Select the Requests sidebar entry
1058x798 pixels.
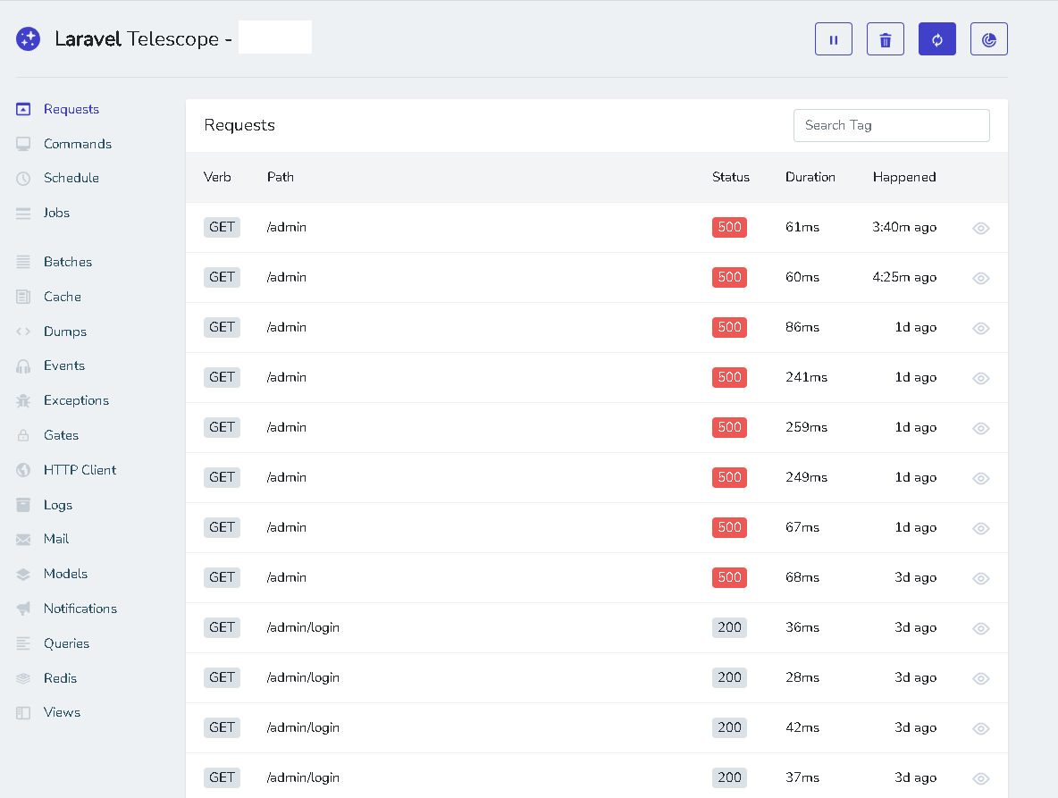(71, 108)
